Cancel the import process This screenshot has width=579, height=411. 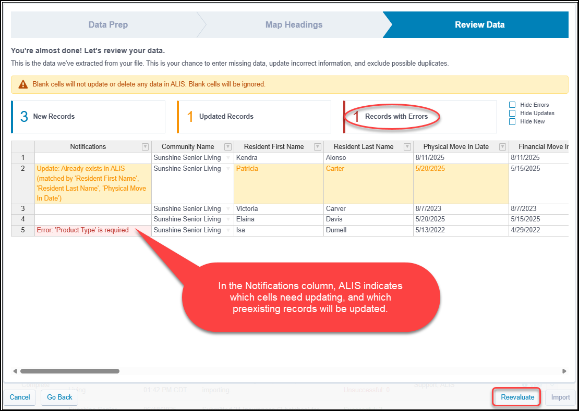pyautogui.click(x=19, y=397)
